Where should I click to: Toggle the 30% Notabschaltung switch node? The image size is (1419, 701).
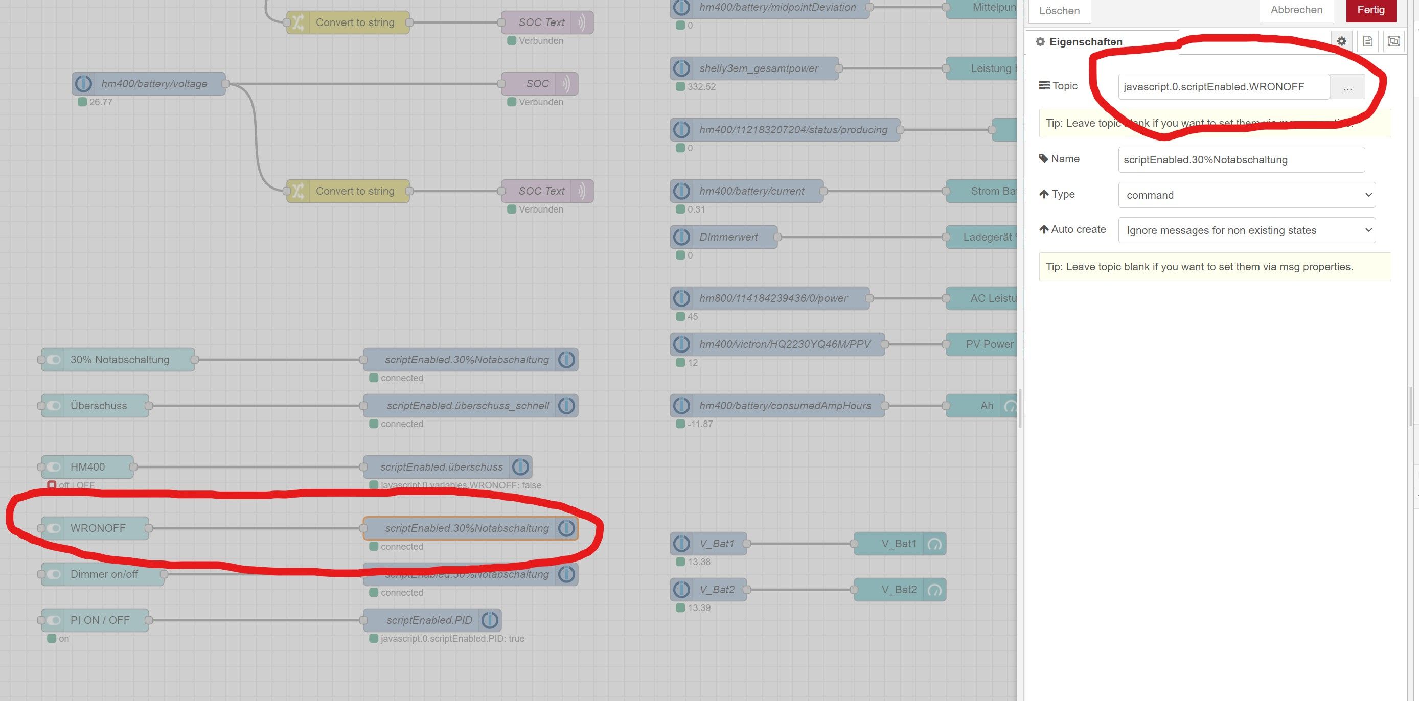(x=54, y=360)
